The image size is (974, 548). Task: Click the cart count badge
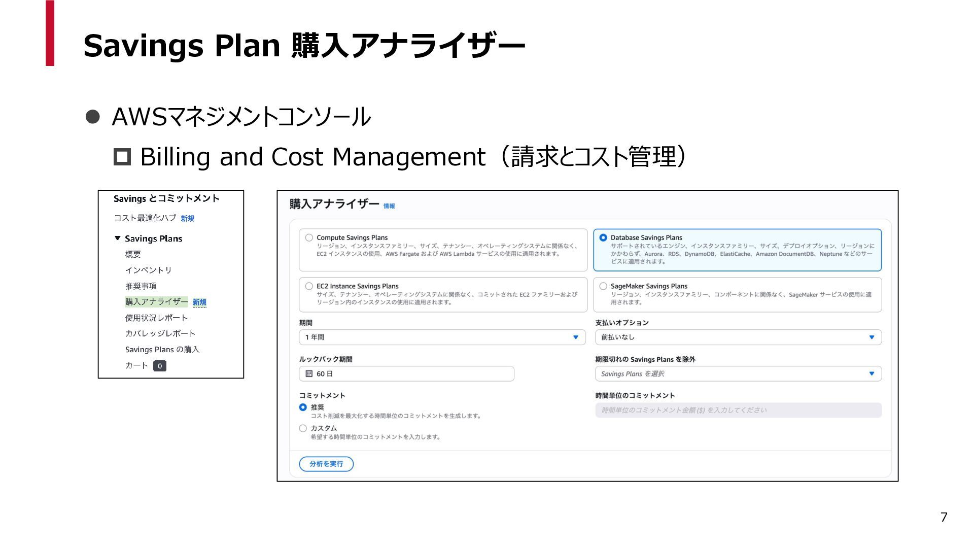pos(160,366)
